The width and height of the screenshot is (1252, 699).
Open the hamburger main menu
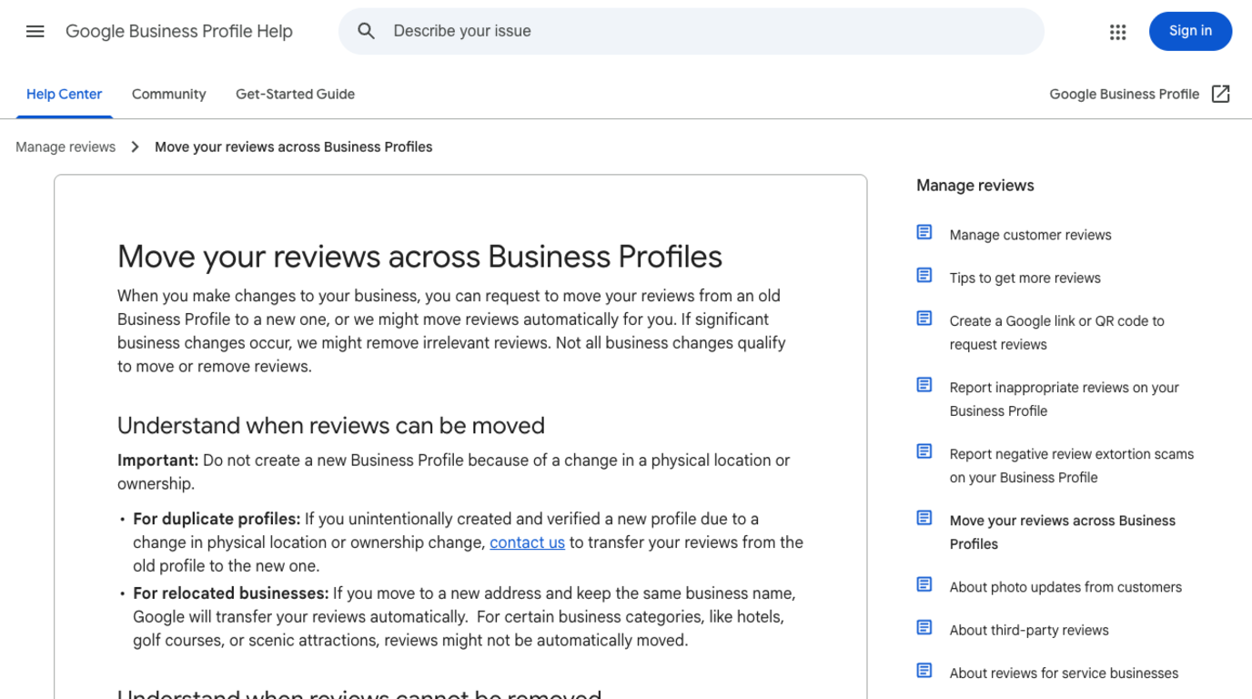35,31
